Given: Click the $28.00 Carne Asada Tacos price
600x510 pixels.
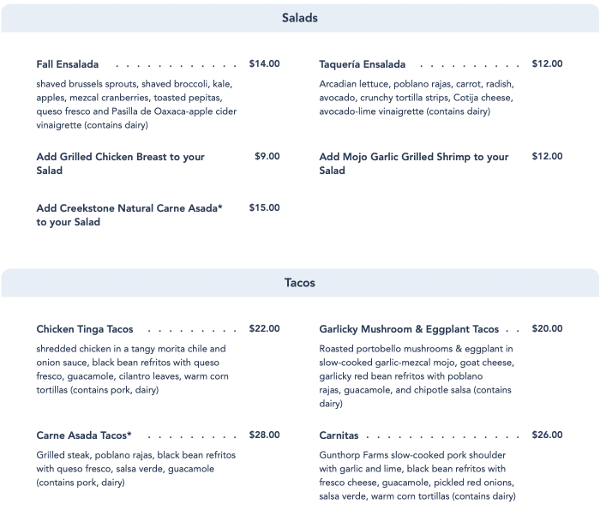Looking at the screenshot, I should [264, 435].
